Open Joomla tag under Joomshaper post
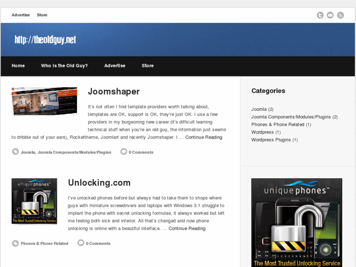The image size is (356, 267). (28, 152)
